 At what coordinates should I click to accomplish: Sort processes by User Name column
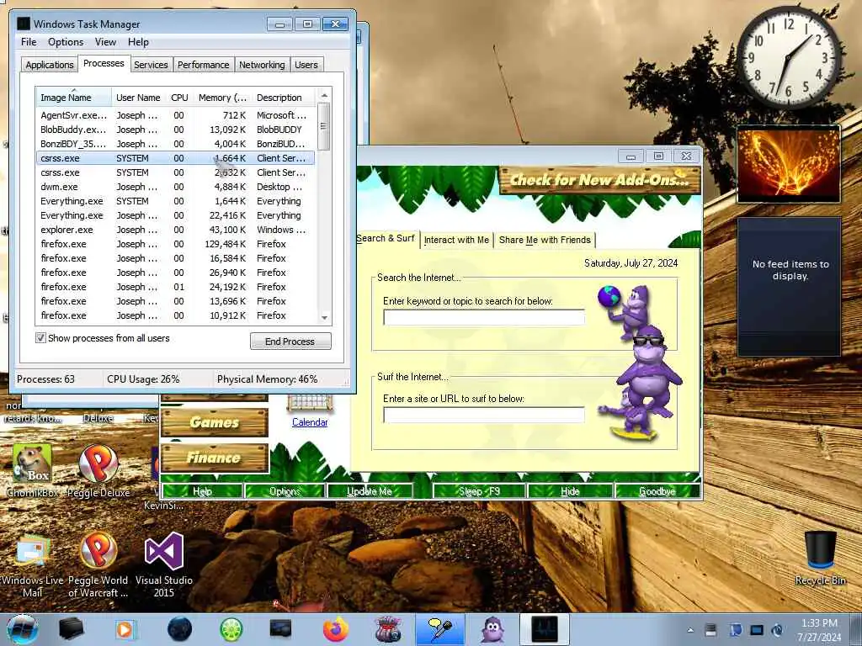pyautogui.click(x=139, y=98)
